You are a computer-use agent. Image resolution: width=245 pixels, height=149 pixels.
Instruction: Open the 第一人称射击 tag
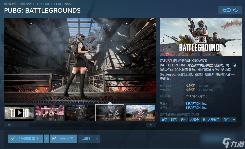[211, 119]
